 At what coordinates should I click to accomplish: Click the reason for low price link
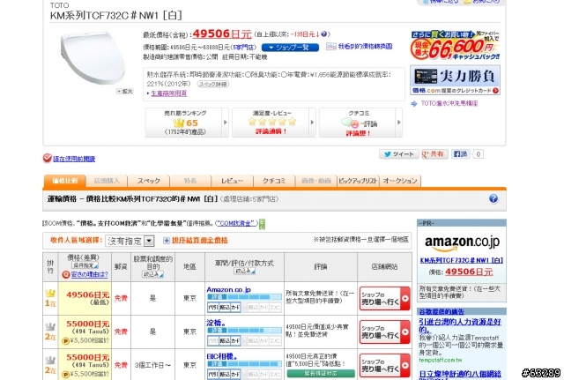tap(89, 274)
